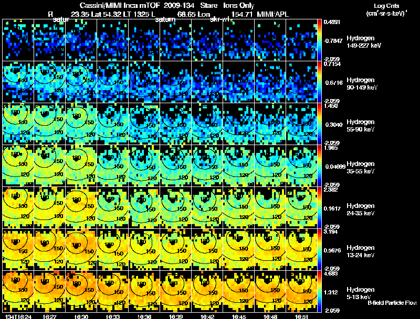Select the Hydrogen 55-90 keV row label
The height and width of the screenshot is (319, 420).
[x=361, y=126]
